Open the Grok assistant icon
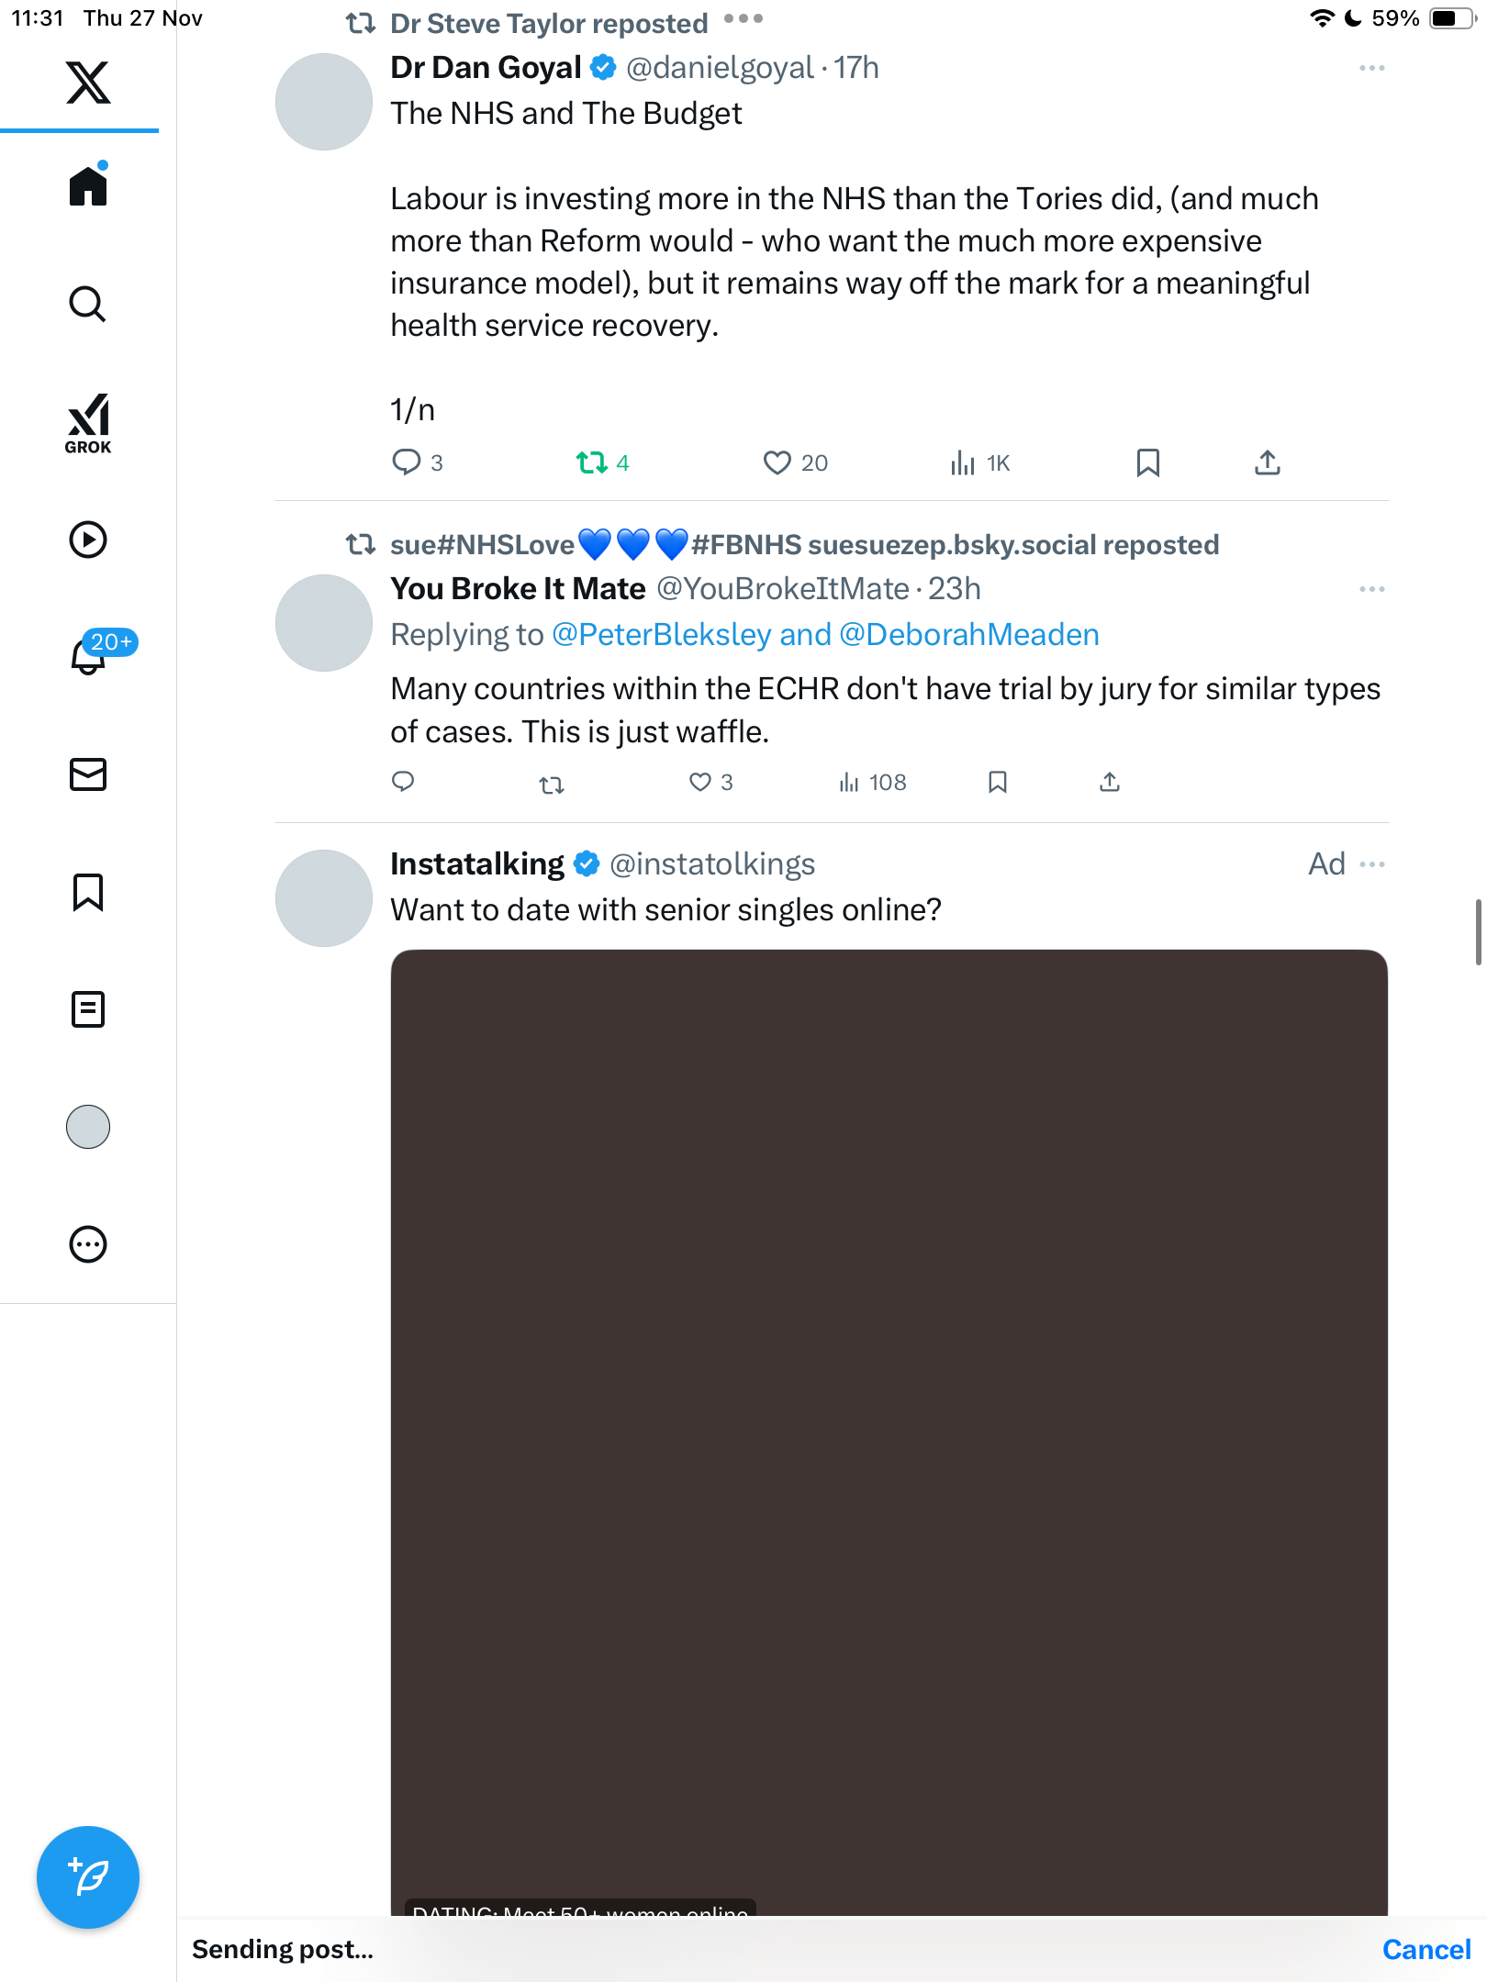Screen dimensions: 1487x1982 tap(88, 423)
